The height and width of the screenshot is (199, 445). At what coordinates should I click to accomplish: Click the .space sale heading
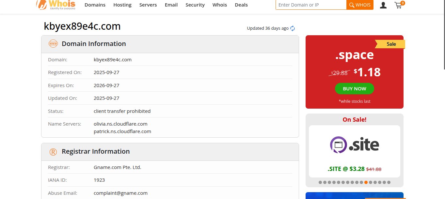355,55
